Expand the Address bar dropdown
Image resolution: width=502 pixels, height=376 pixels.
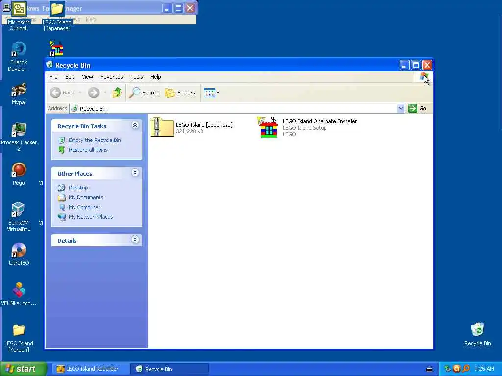click(x=401, y=108)
